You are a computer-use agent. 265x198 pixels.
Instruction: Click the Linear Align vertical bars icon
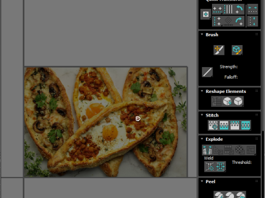228,9
